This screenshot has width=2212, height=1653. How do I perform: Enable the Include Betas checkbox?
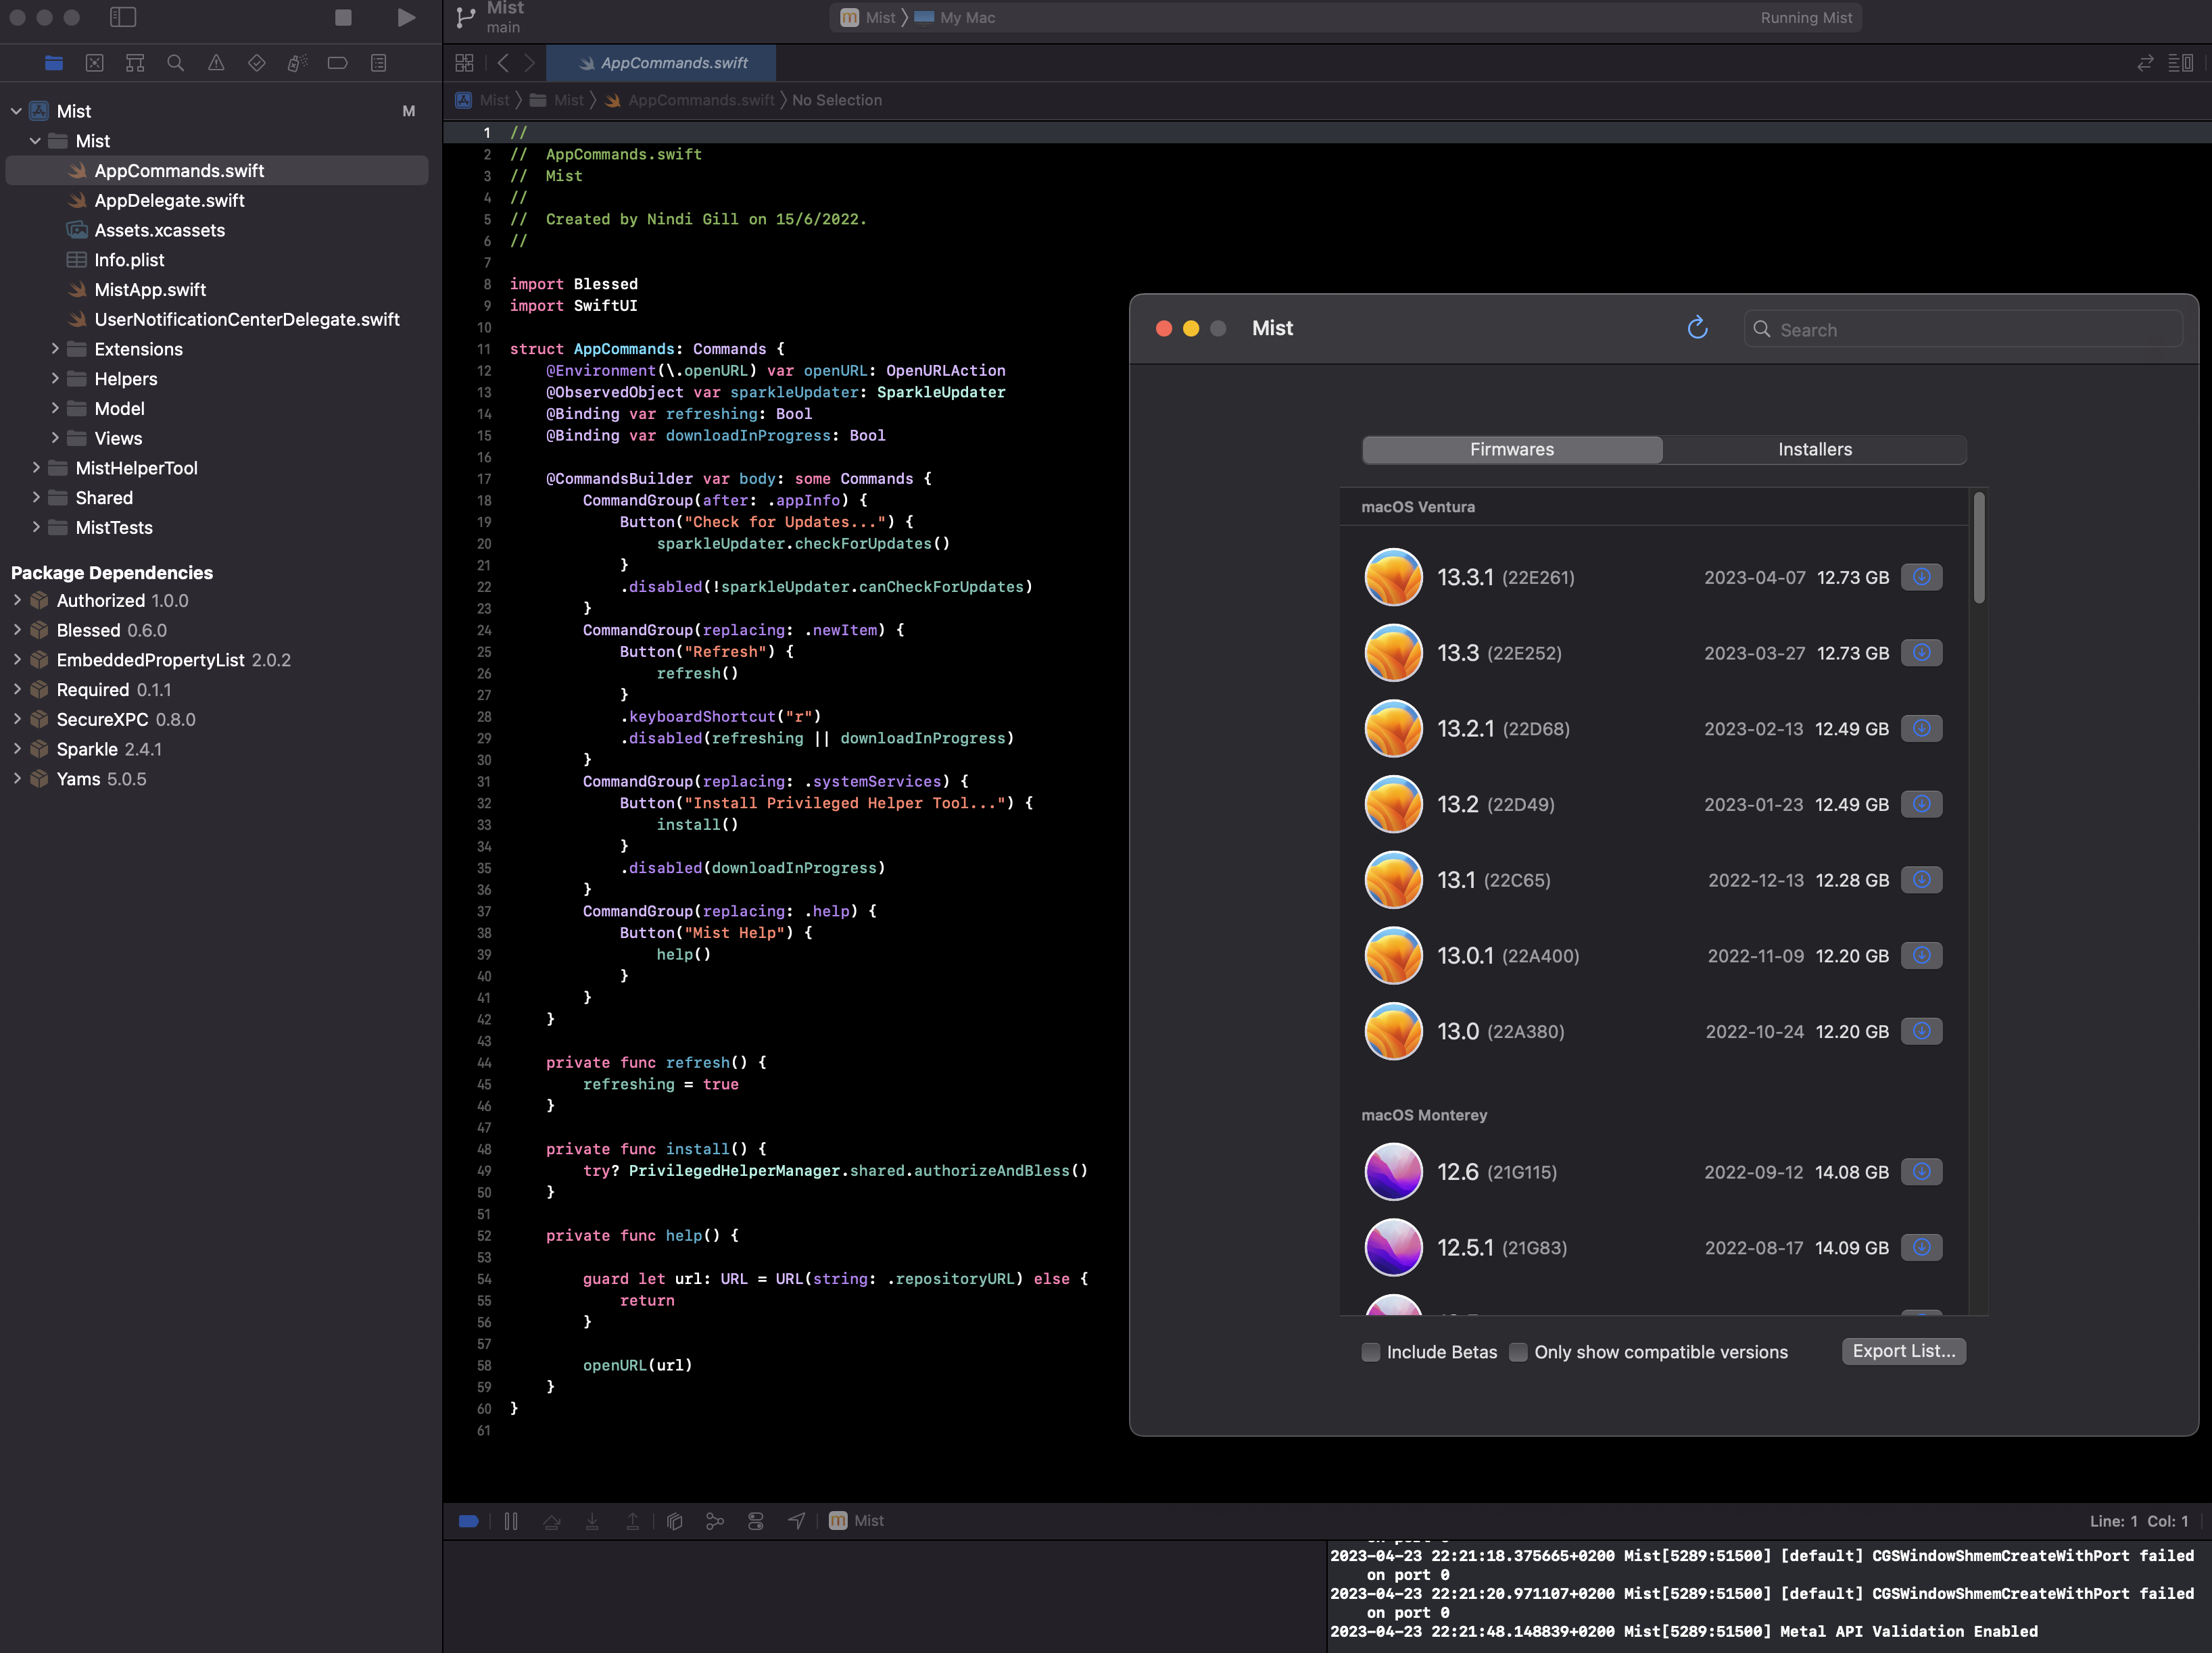point(1371,1352)
